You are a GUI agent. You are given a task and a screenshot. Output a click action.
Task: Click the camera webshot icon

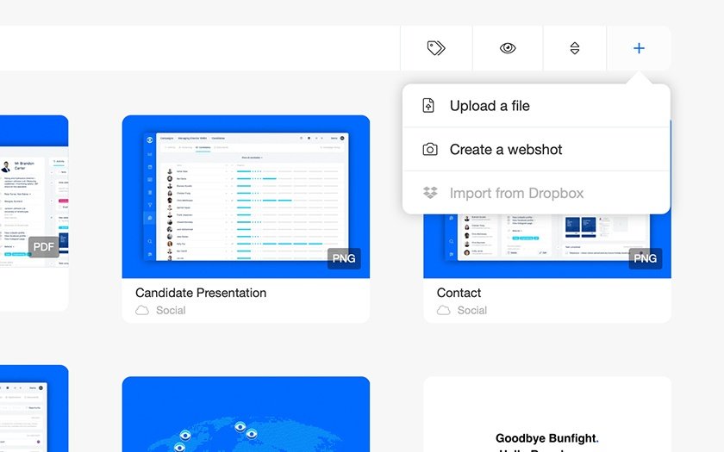pos(430,150)
